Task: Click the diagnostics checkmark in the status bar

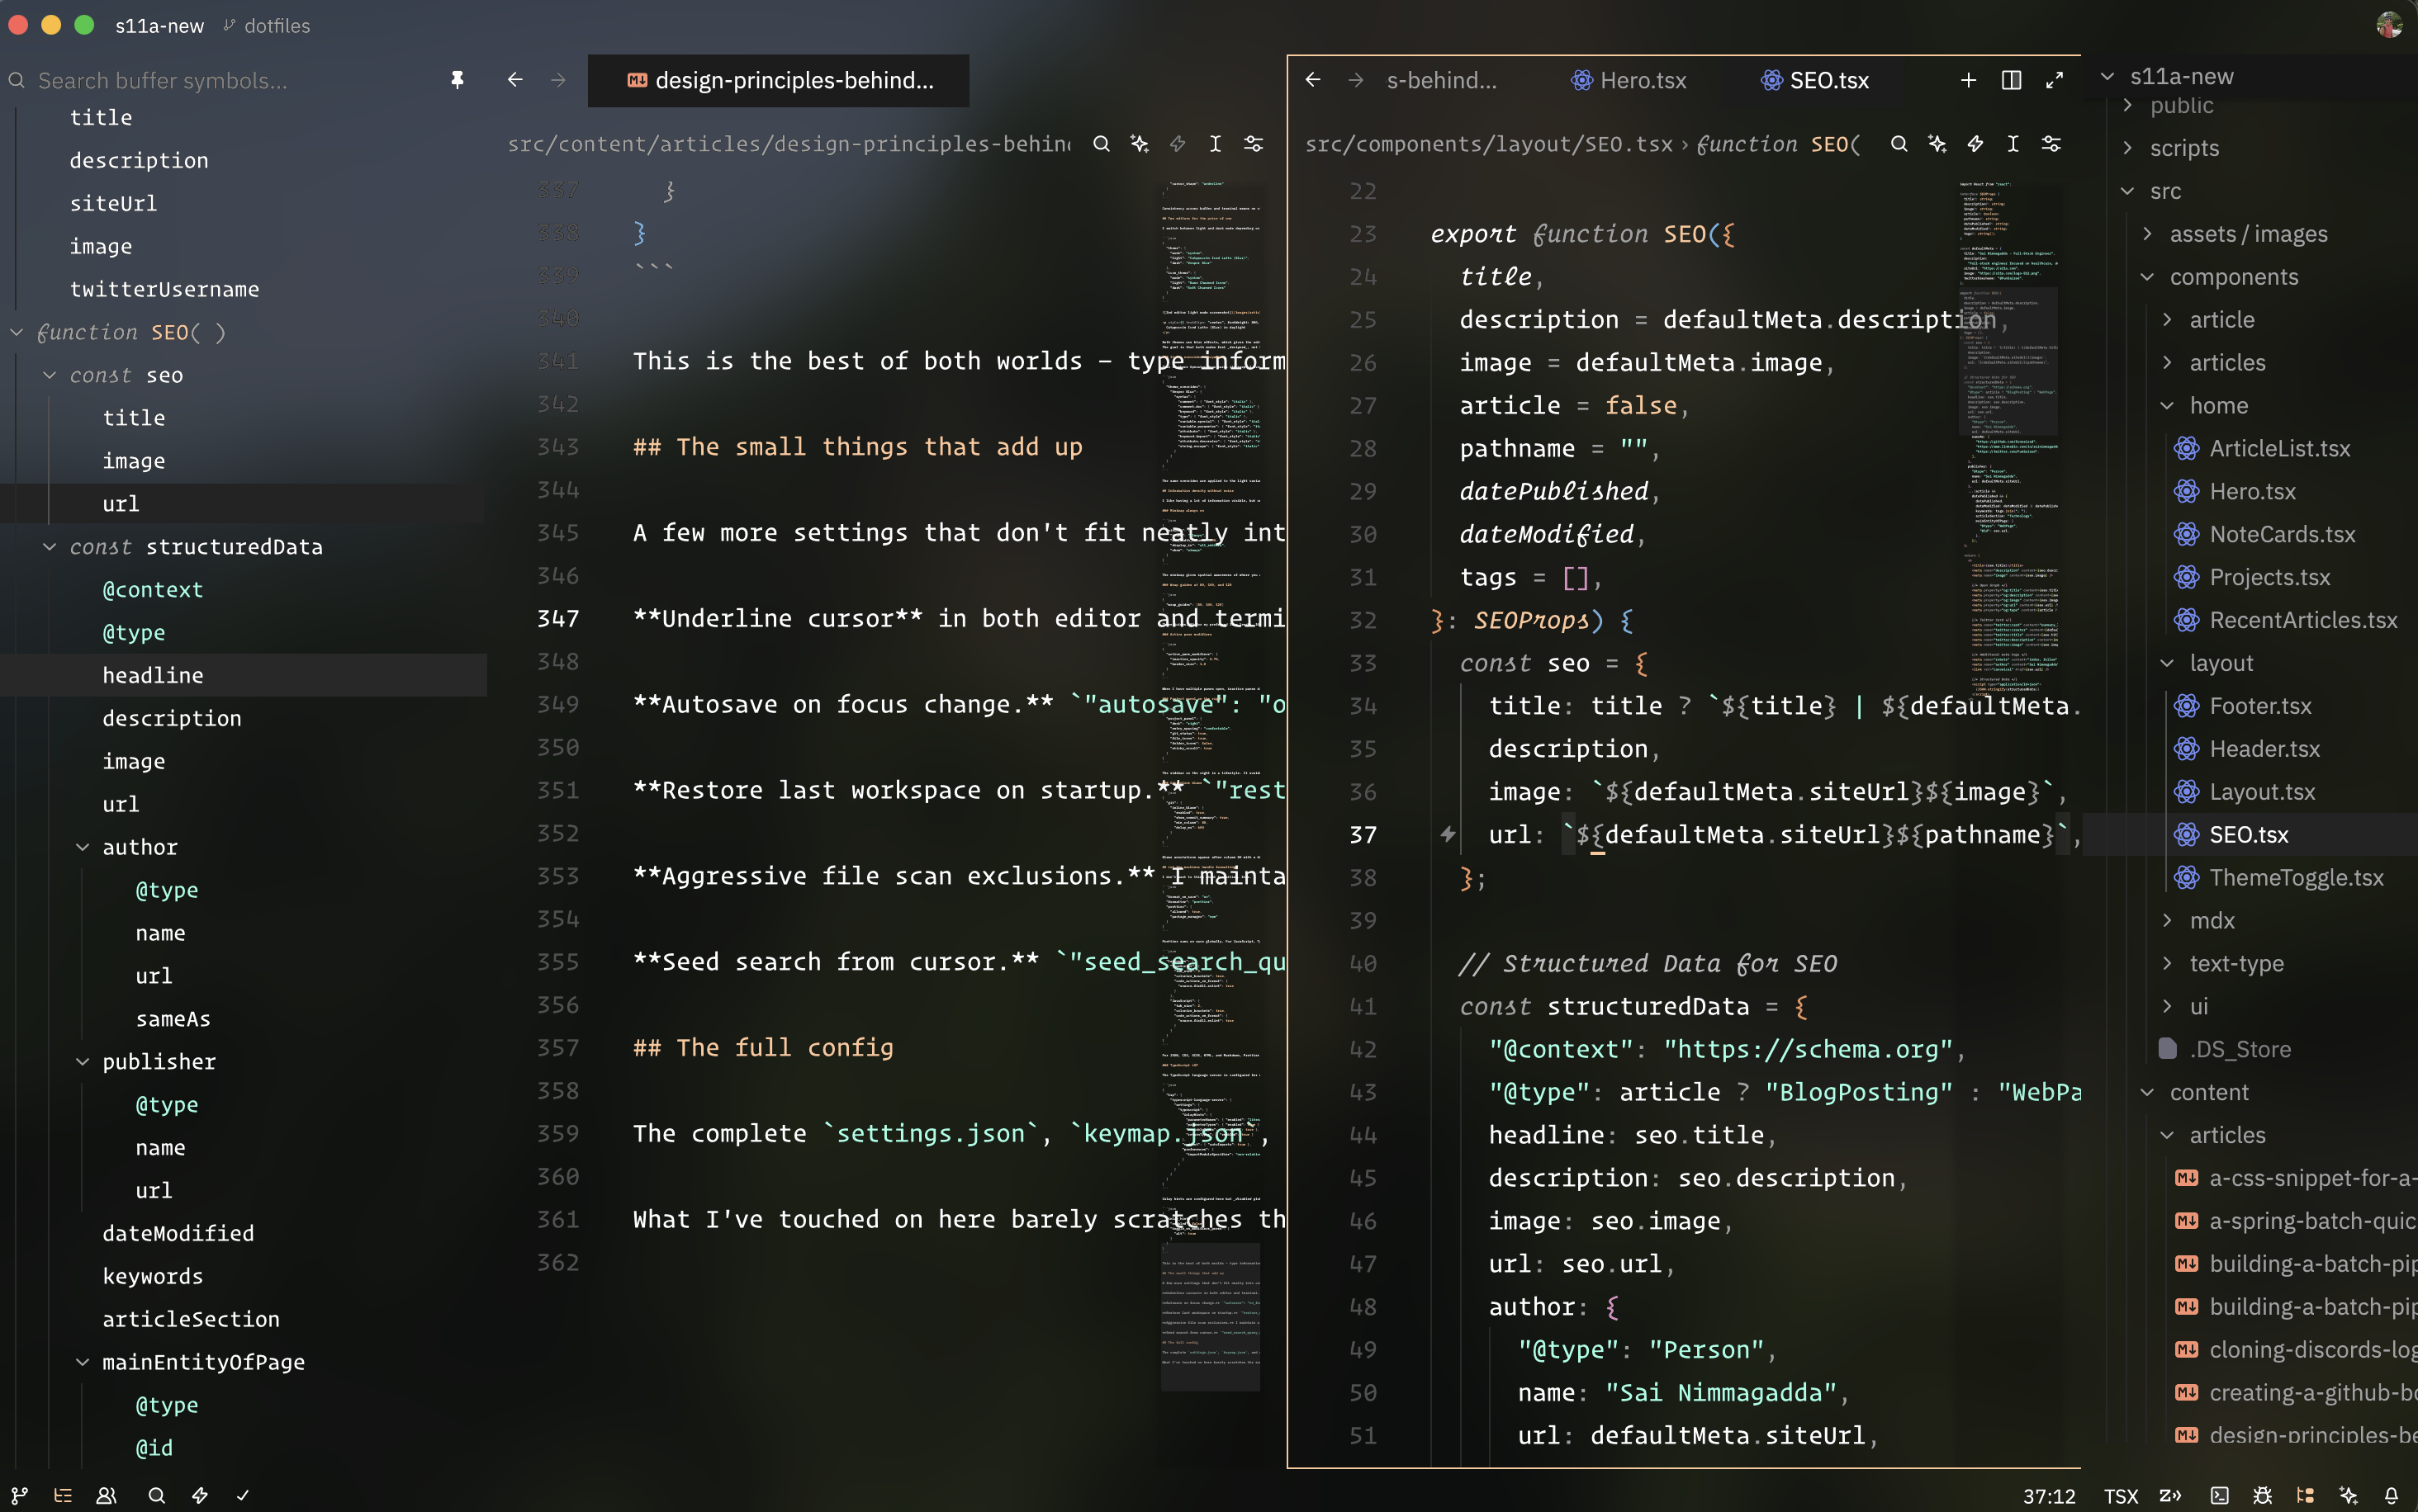Action: point(243,1496)
